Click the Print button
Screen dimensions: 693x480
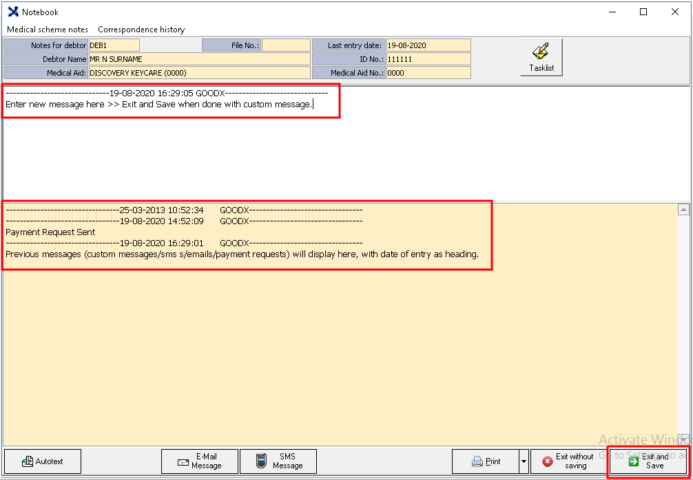485,461
